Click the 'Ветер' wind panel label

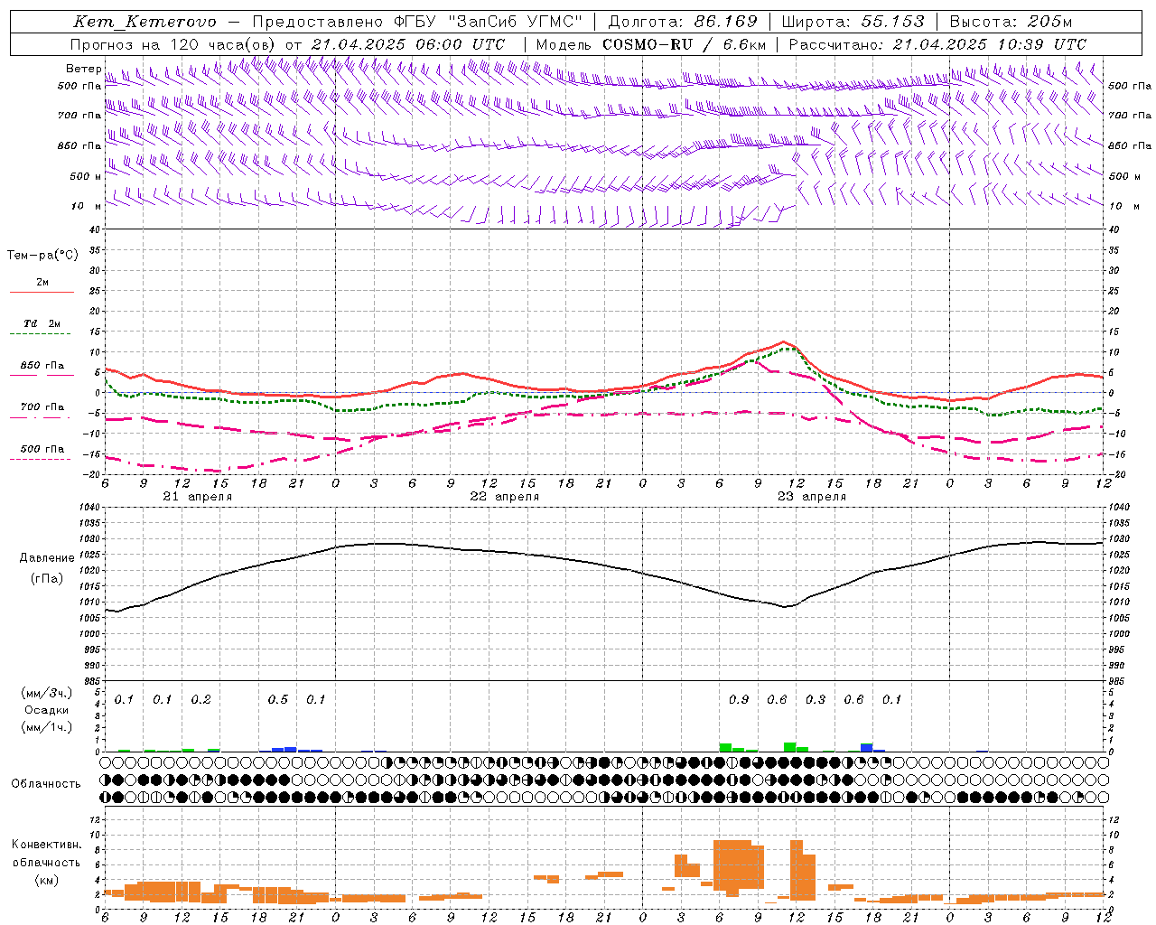point(84,69)
